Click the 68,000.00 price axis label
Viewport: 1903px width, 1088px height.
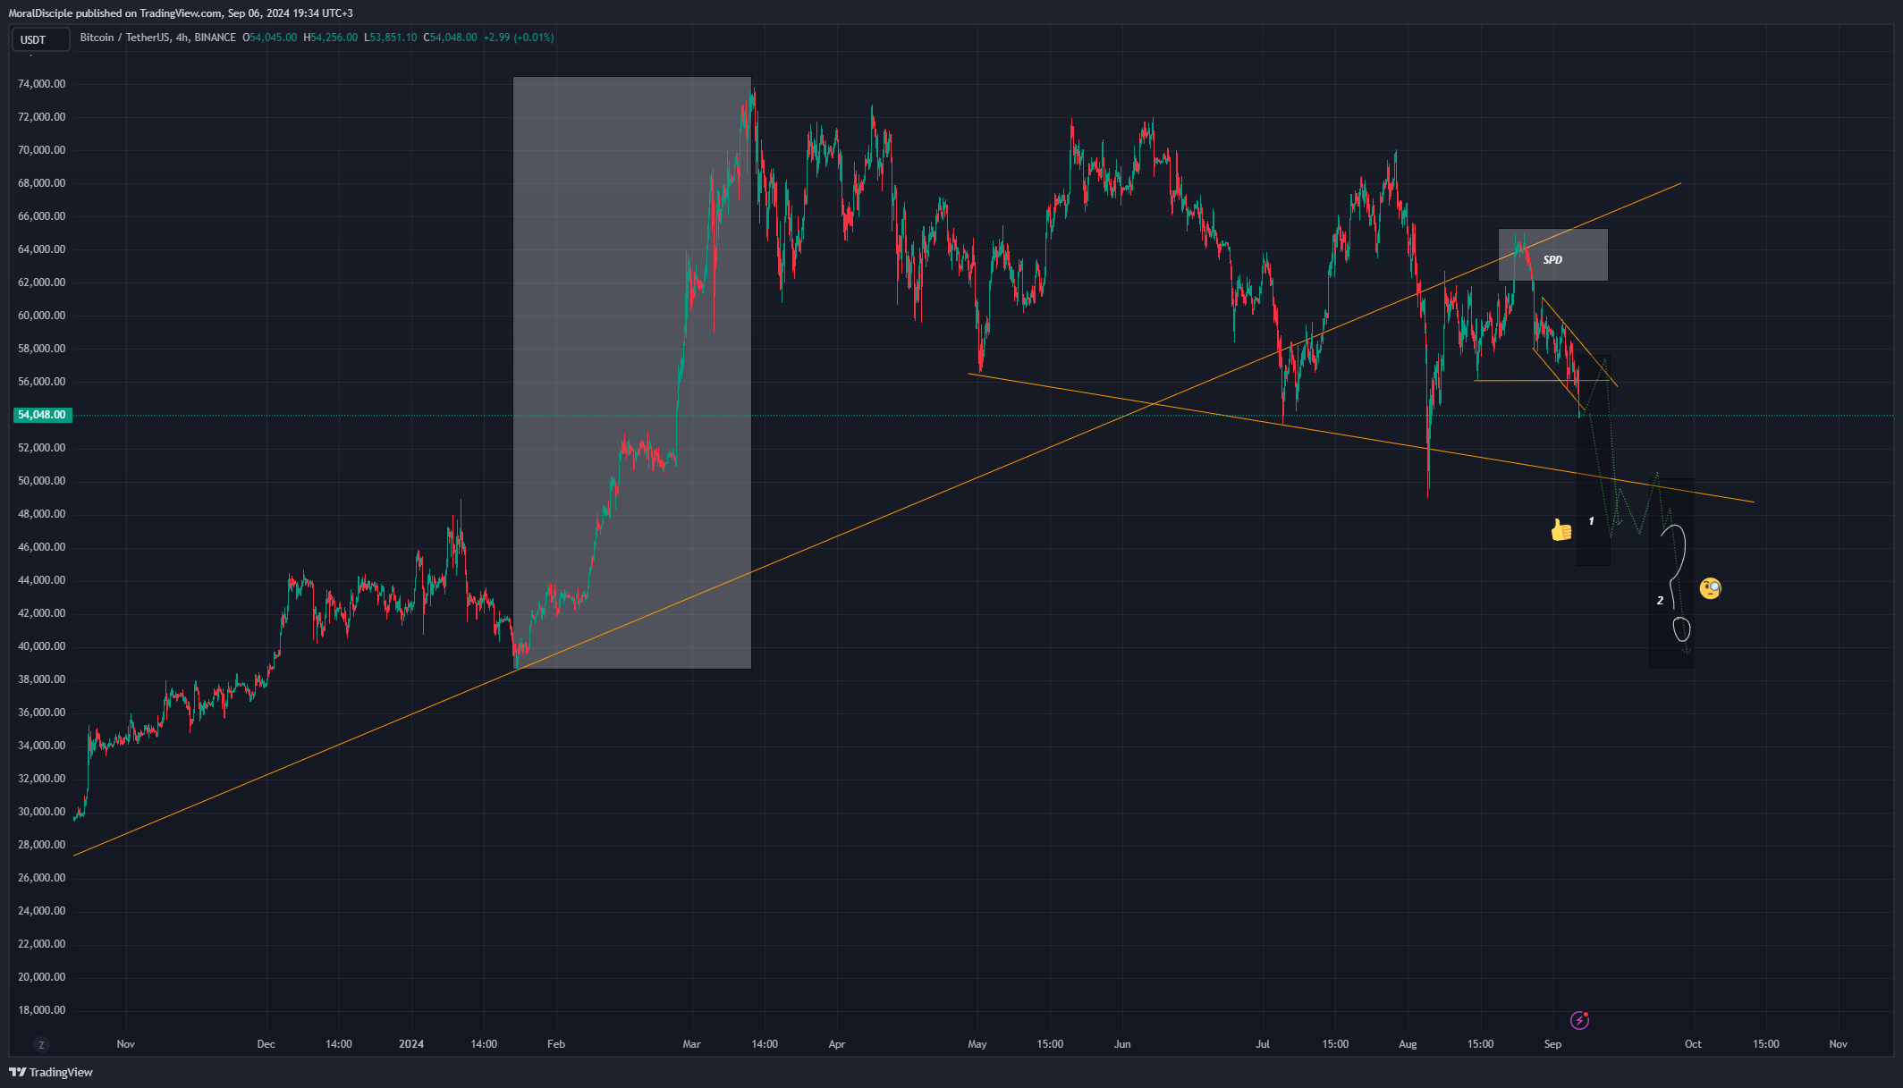pyautogui.click(x=42, y=183)
